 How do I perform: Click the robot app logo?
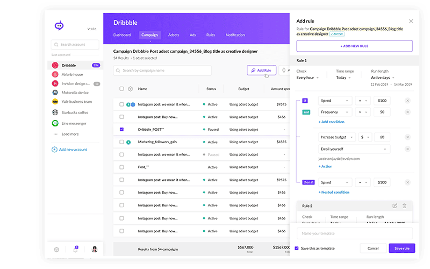(59, 26)
